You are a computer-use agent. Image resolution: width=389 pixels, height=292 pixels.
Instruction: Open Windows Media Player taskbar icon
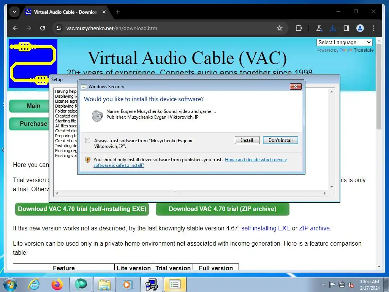128,284
